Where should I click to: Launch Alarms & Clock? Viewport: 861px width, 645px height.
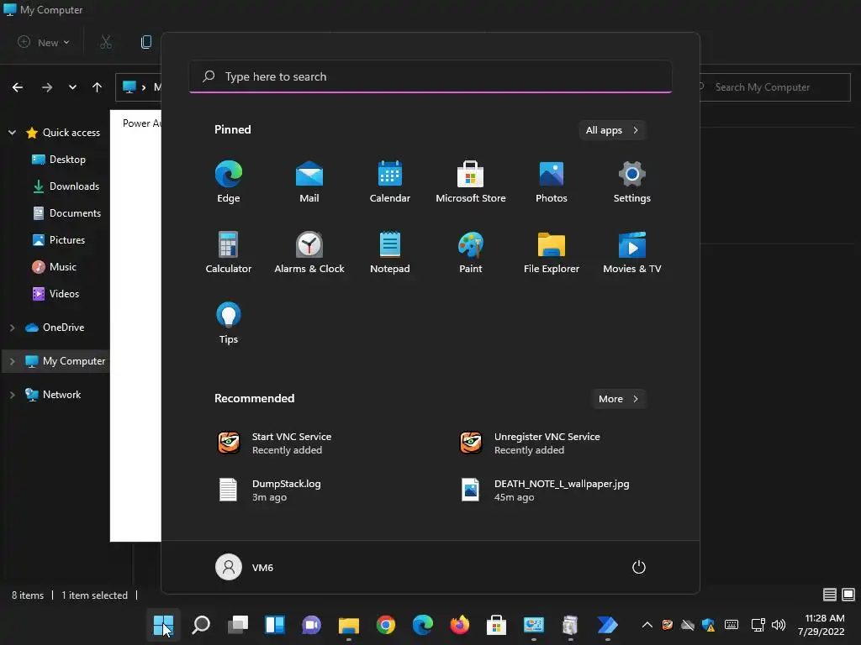click(309, 252)
